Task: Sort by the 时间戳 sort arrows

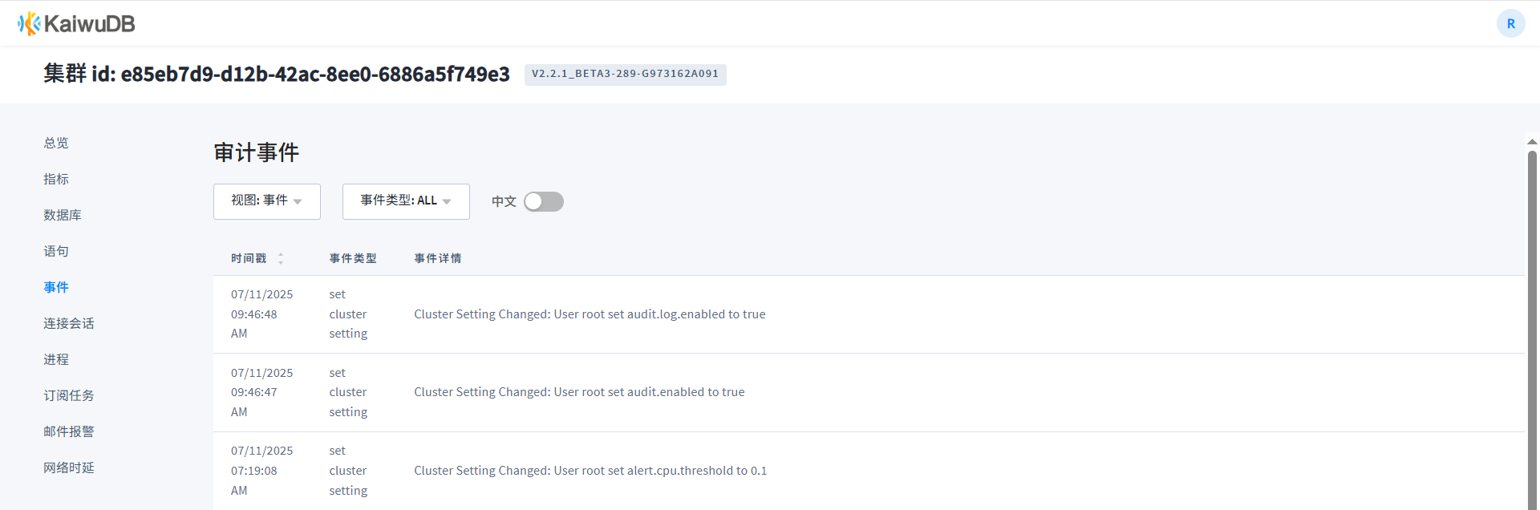Action: pyautogui.click(x=281, y=258)
